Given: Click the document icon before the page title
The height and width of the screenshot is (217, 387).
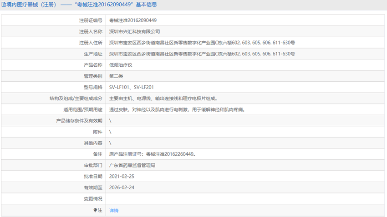Looking at the screenshot, I should tap(4, 5).
